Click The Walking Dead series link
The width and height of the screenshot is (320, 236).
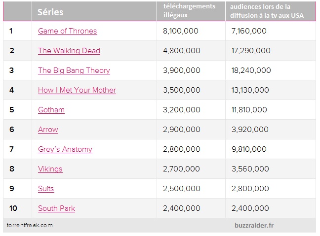[x=69, y=51]
